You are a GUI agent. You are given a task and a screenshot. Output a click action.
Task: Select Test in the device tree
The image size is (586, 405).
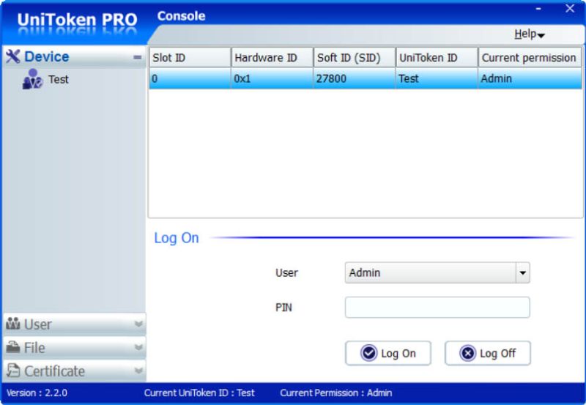(59, 79)
